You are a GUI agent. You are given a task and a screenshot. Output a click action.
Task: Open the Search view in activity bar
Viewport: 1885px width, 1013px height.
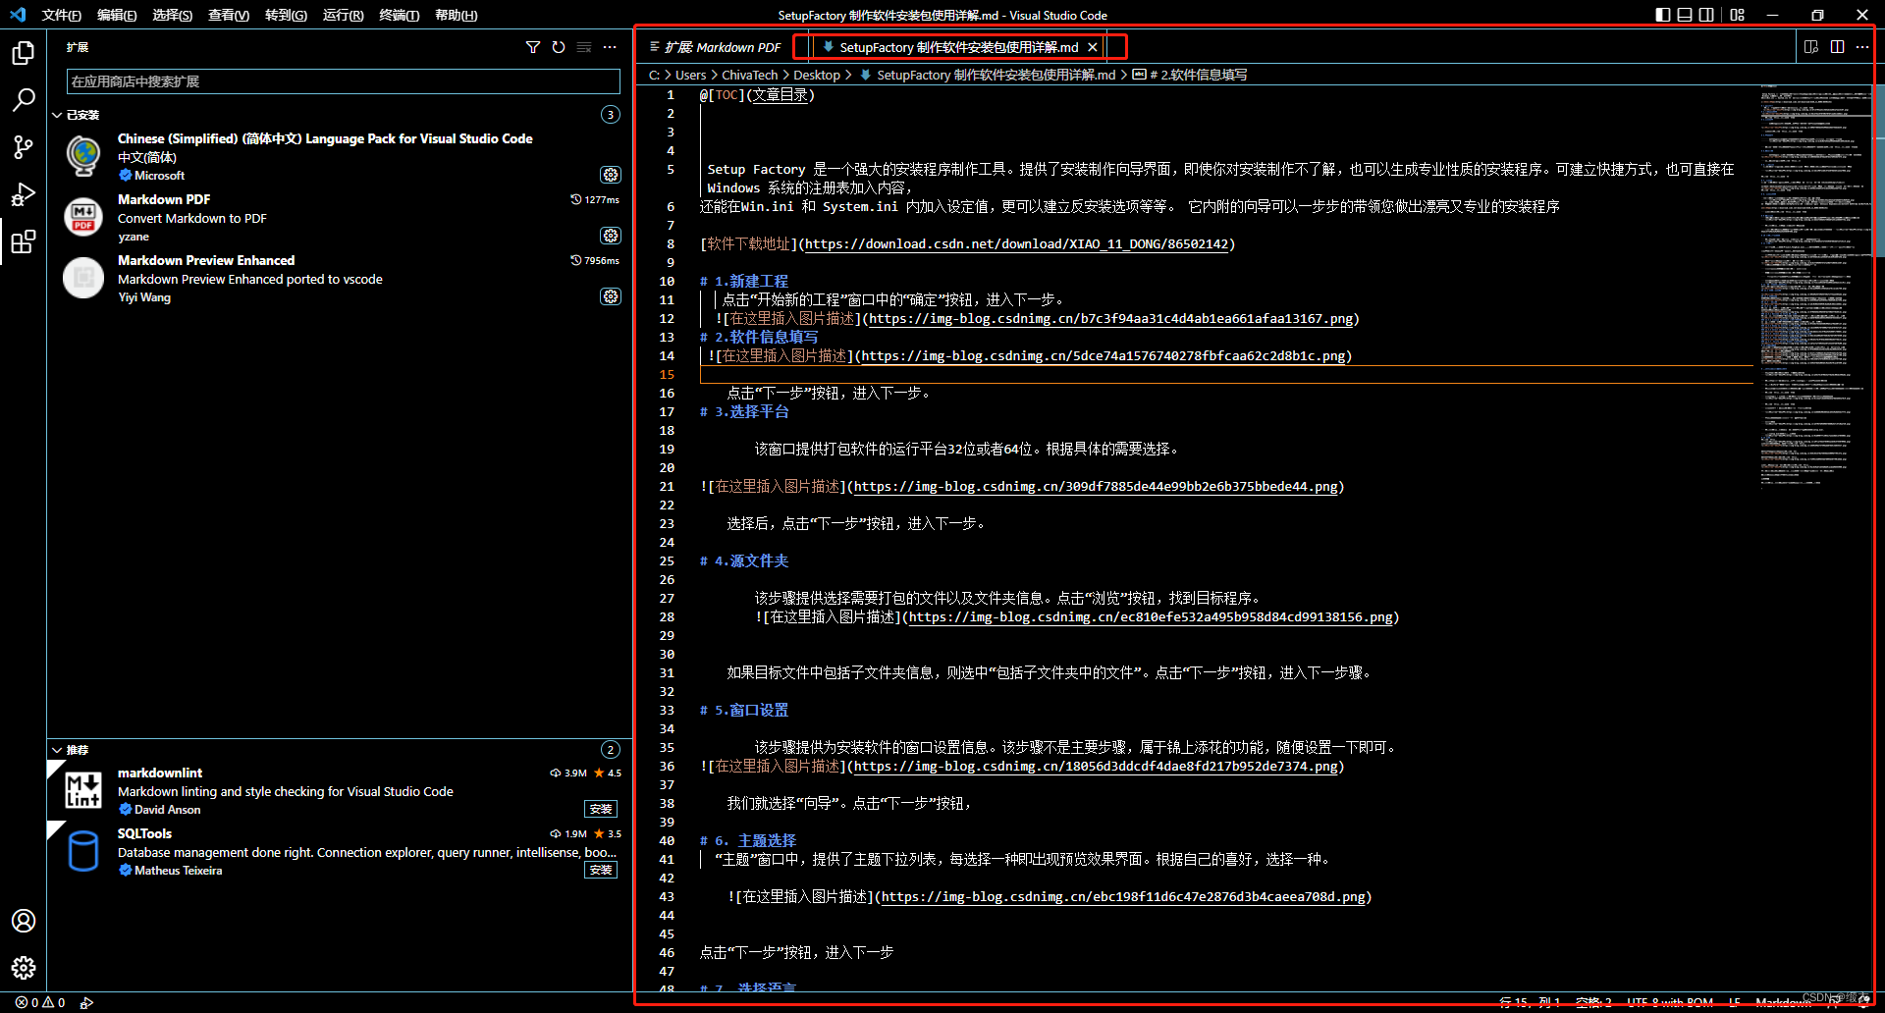point(24,100)
